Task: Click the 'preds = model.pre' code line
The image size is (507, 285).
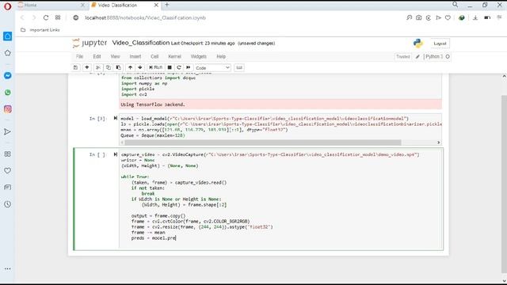Action: 154,238
